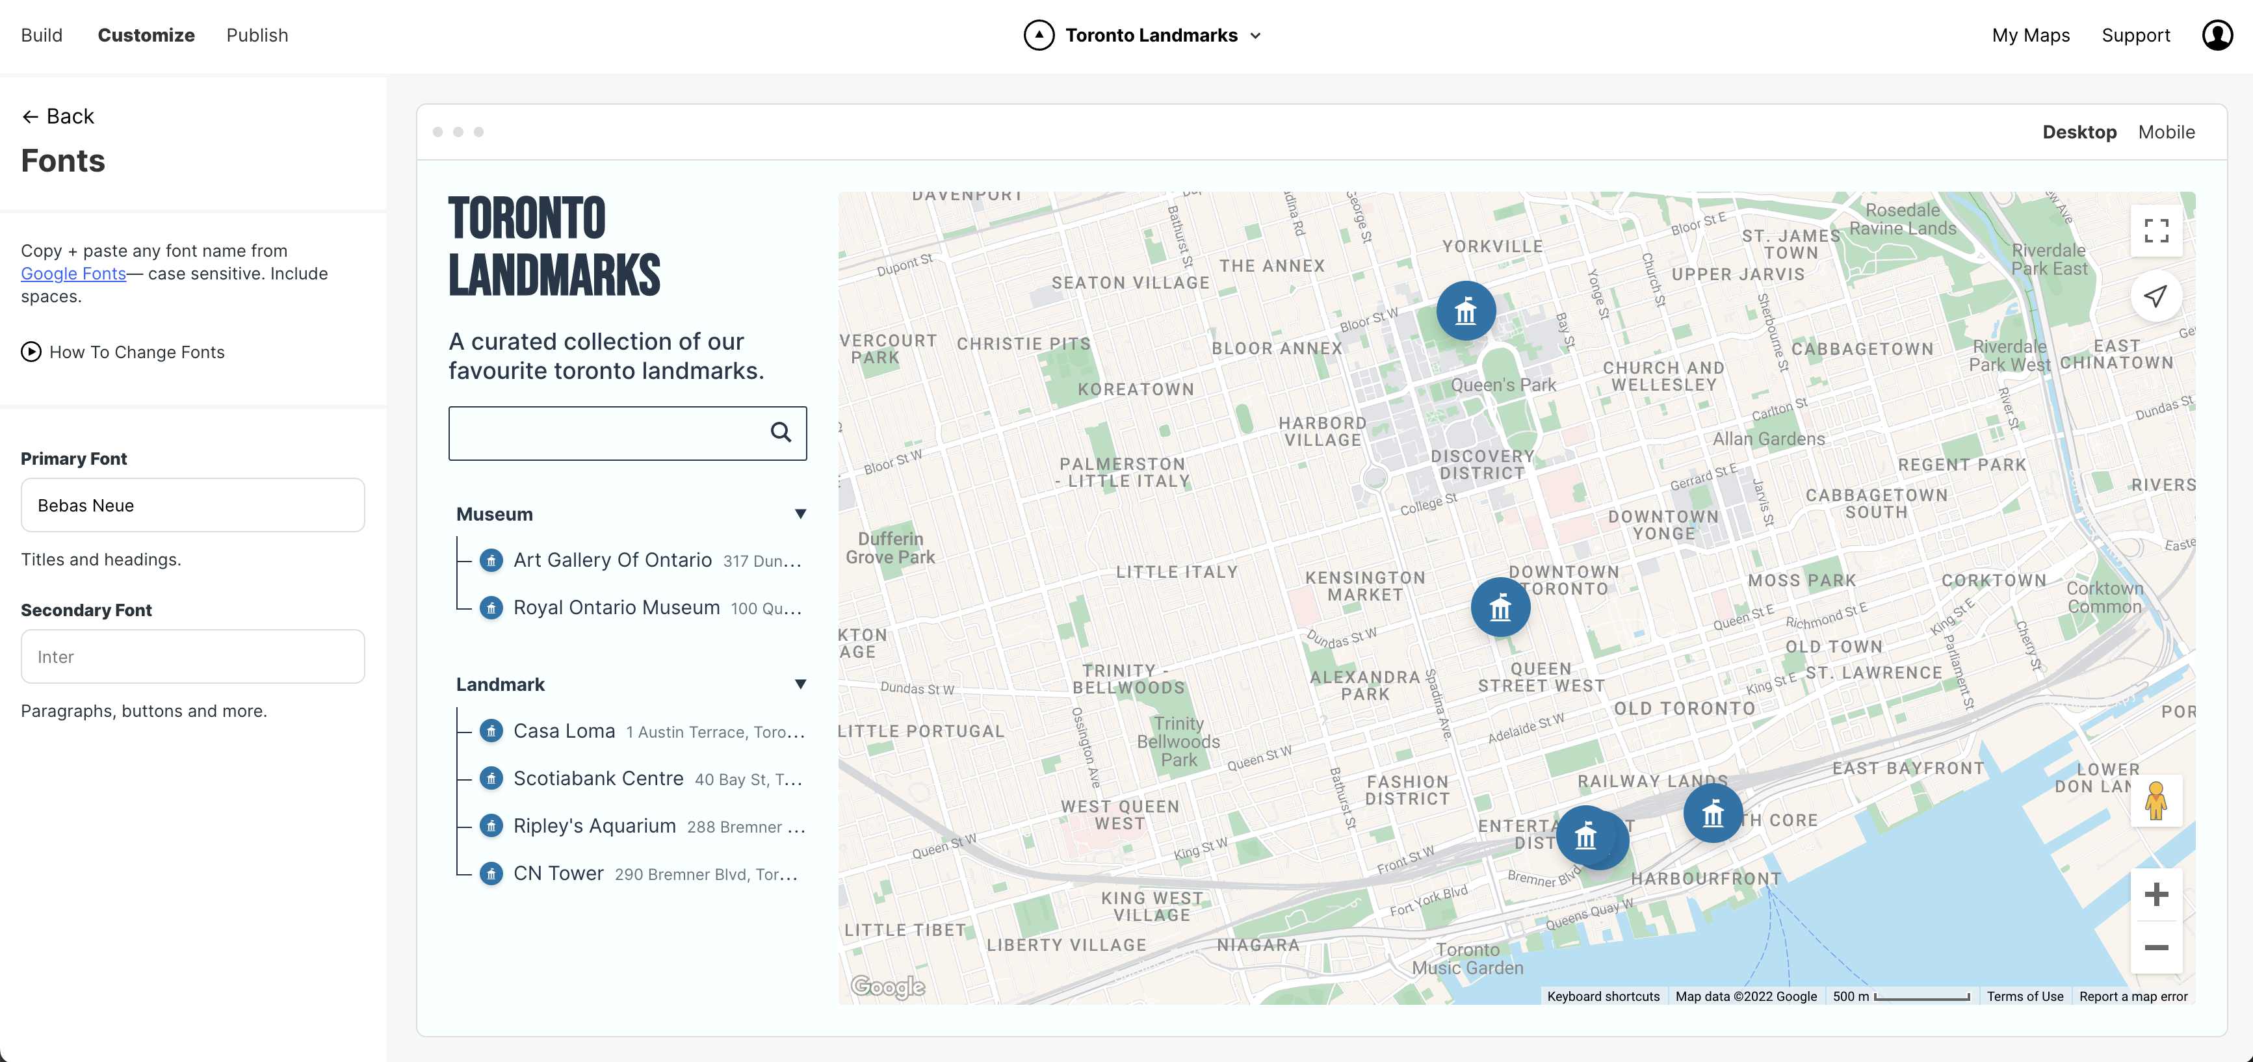
Task: Click the magnifier in the landmark search bar
Action: [780, 433]
